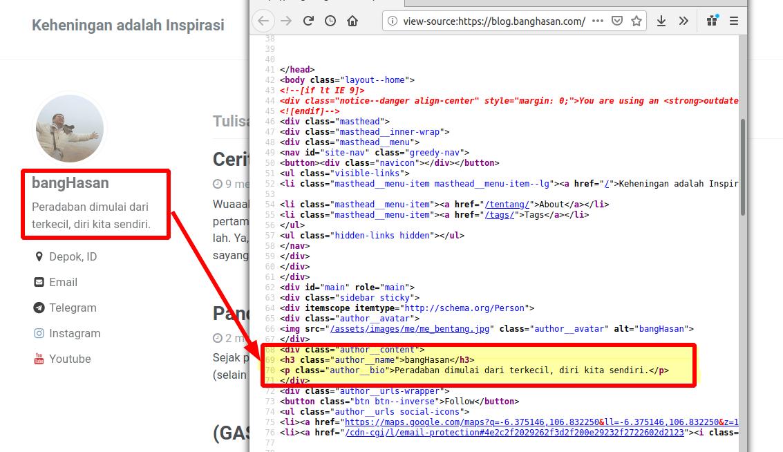Show site information for the URL
783x452 pixels.
(393, 21)
